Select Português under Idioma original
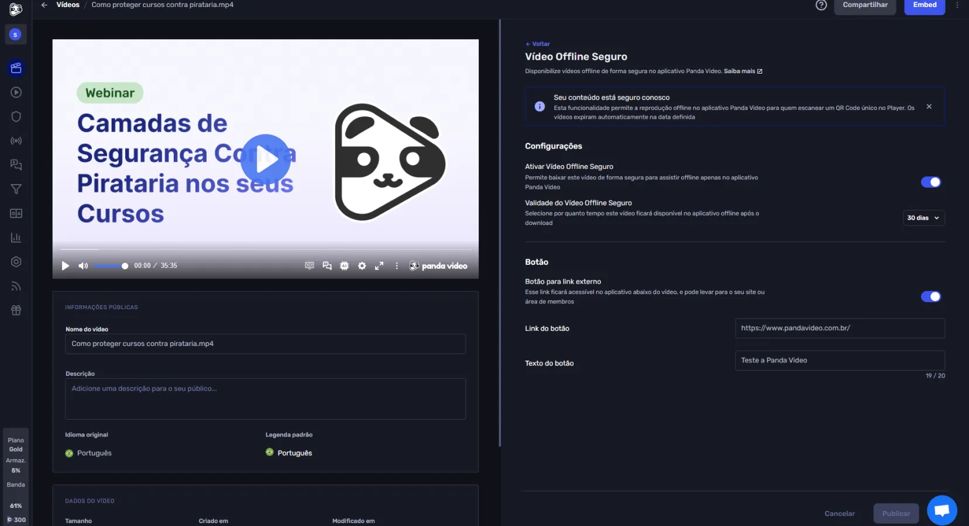The height and width of the screenshot is (526, 969). click(88, 453)
